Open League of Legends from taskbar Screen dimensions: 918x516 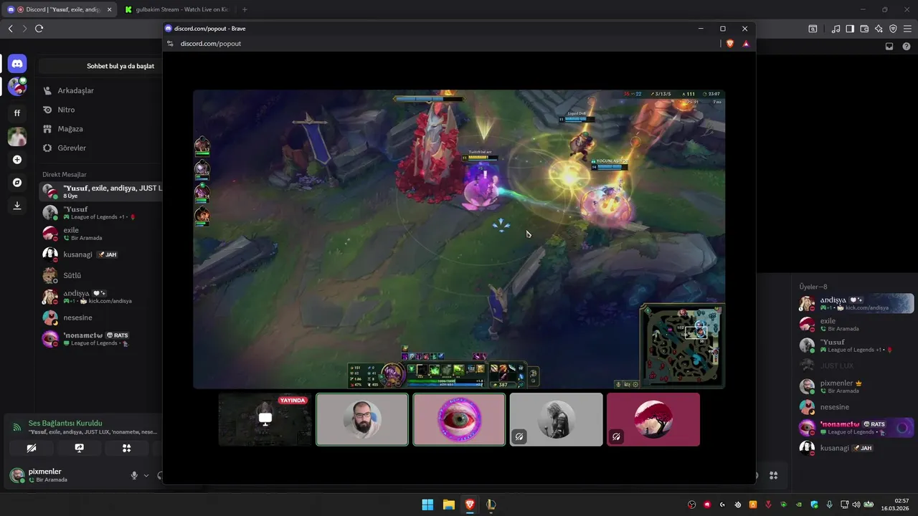(491, 505)
